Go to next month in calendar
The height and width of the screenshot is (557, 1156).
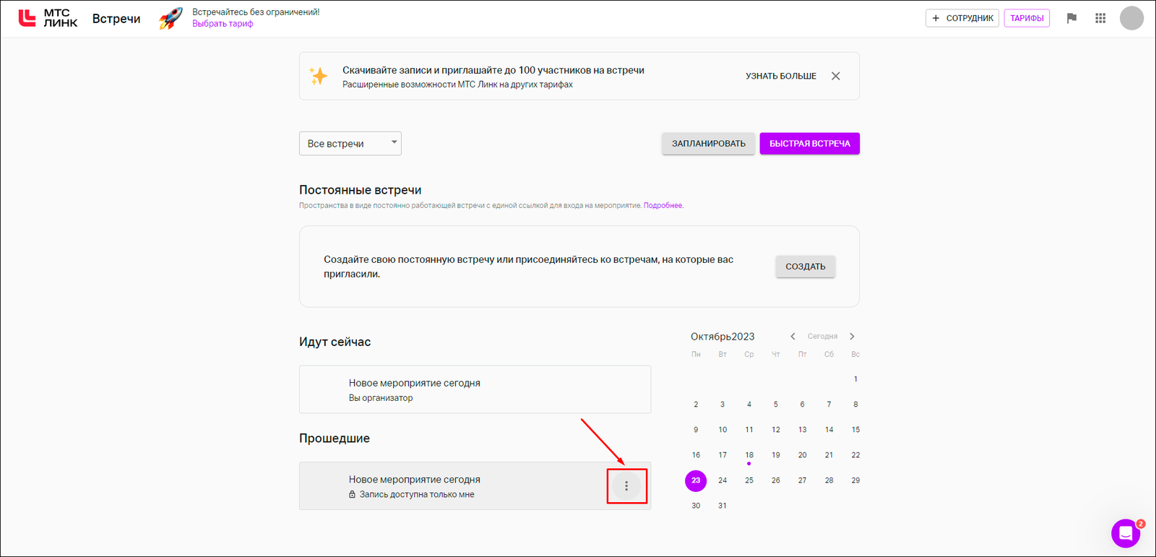coord(853,337)
